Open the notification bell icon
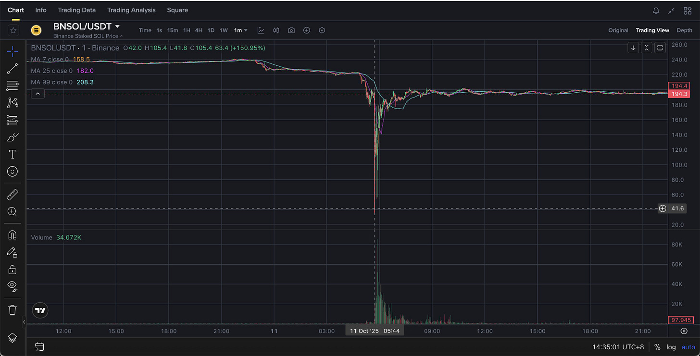Viewport: 700px width, 356px height. pyautogui.click(x=656, y=10)
